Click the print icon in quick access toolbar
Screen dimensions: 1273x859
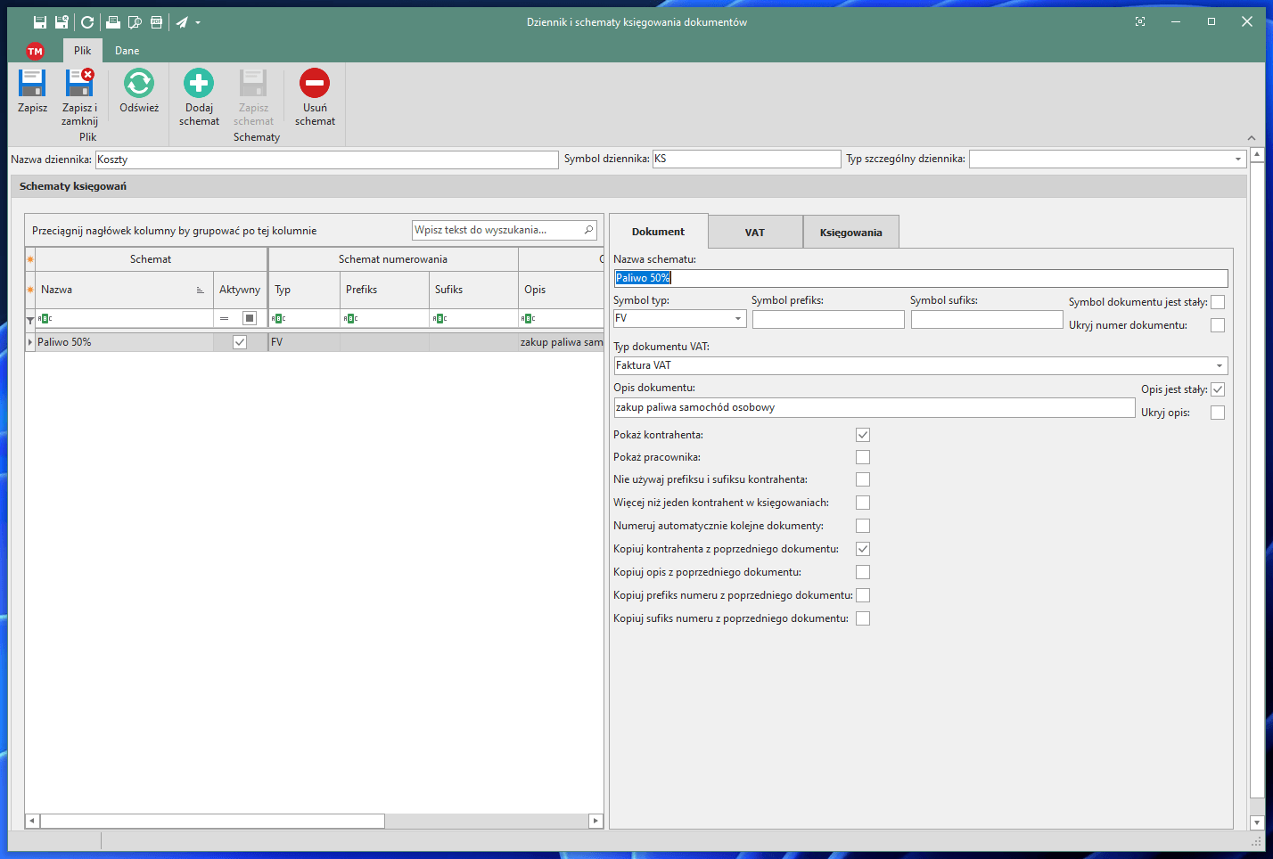click(113, 22)
